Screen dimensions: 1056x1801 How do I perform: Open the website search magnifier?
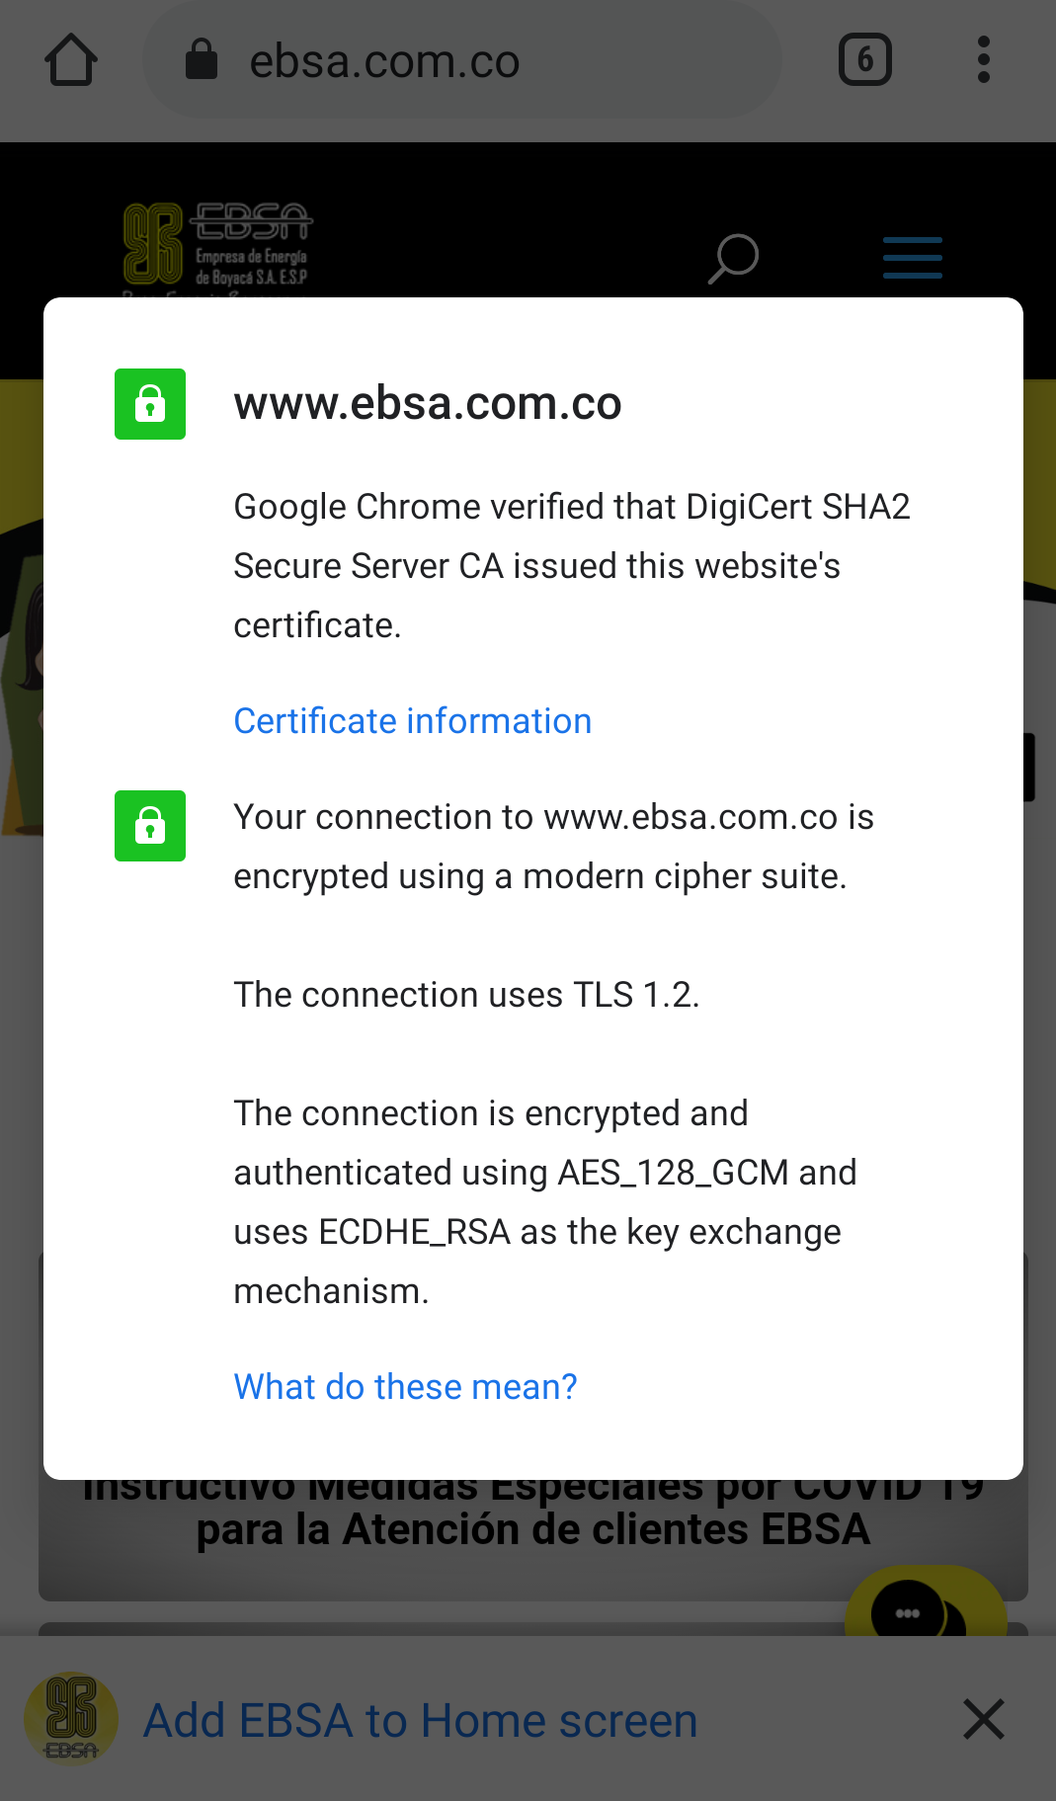click(733, 259)
